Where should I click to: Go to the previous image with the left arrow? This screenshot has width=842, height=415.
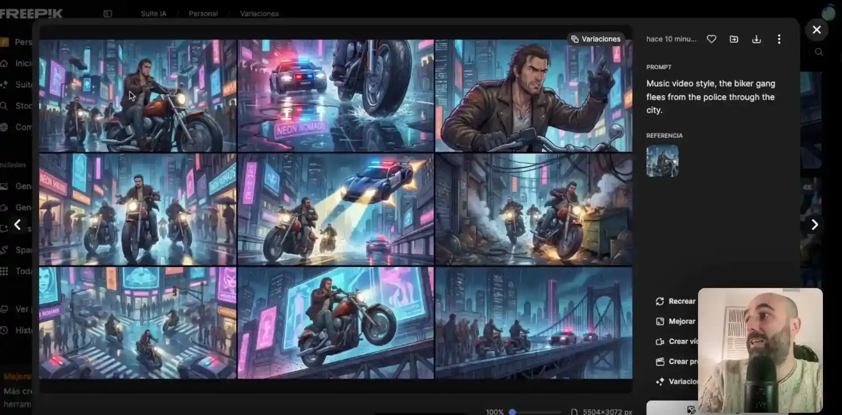point(17,225)
